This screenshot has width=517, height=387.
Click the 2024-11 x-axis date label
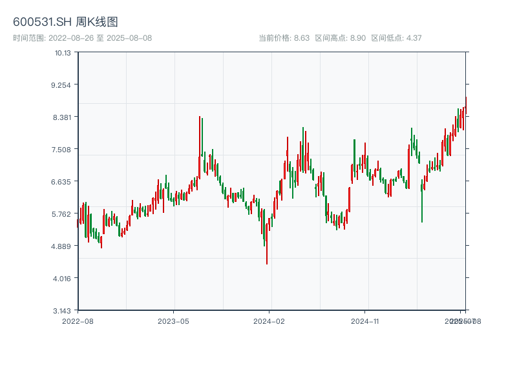coord(366,321)
